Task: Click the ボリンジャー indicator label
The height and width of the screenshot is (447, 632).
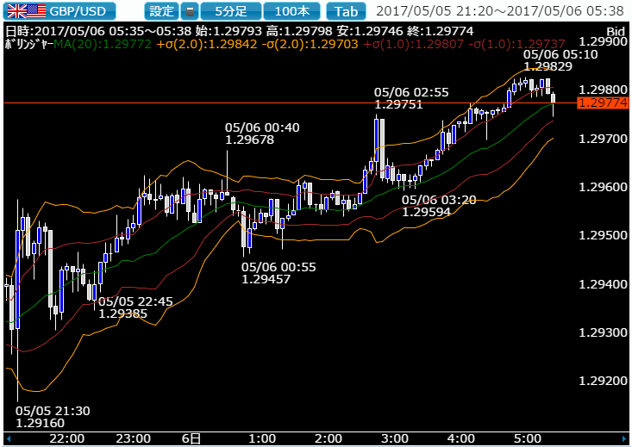Action: [28, 44]
